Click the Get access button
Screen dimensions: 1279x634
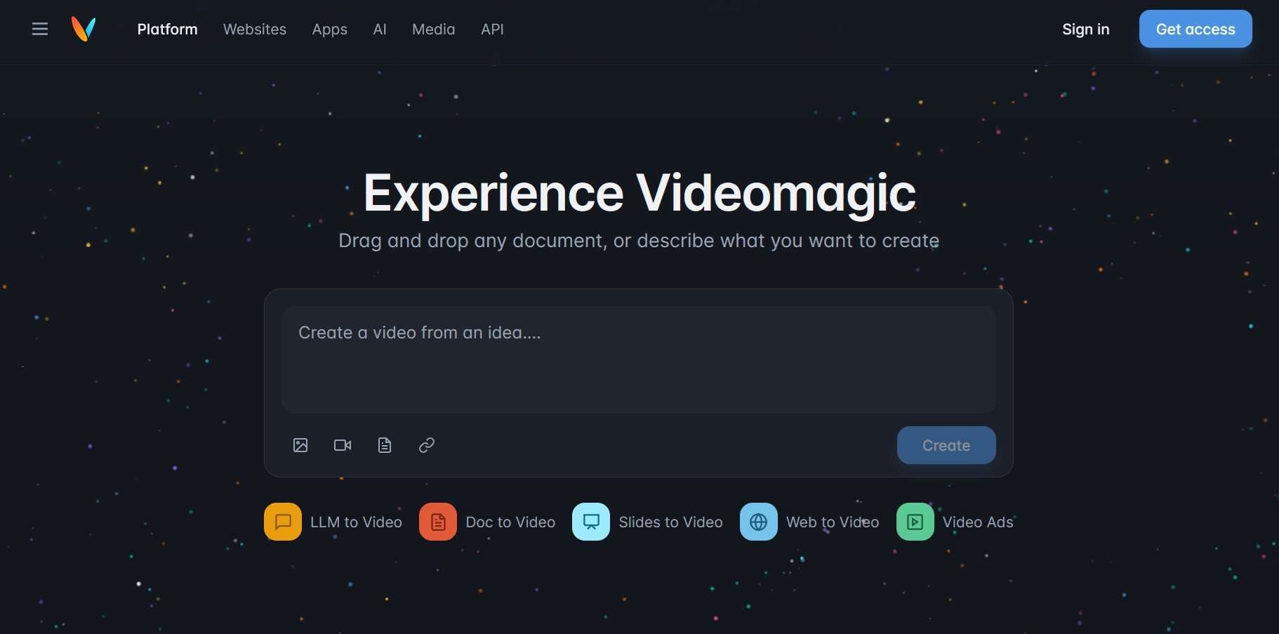(x=1195, y=29)
